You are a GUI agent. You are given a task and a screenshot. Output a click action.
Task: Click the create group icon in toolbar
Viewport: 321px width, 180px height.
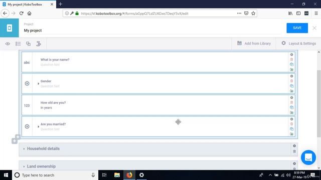[28, 43]
